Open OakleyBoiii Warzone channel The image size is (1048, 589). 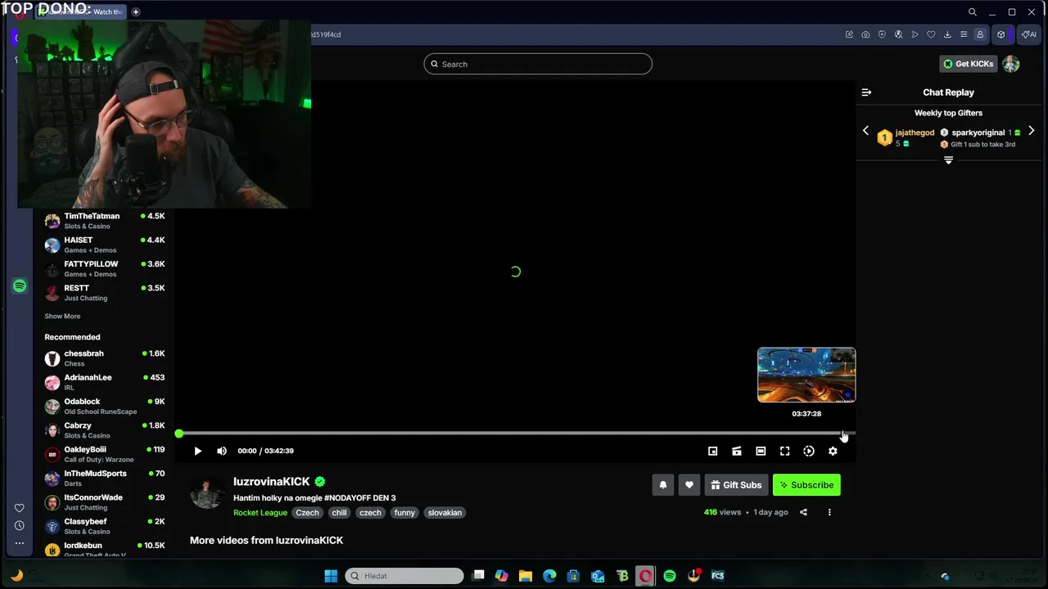pos(105,454)
